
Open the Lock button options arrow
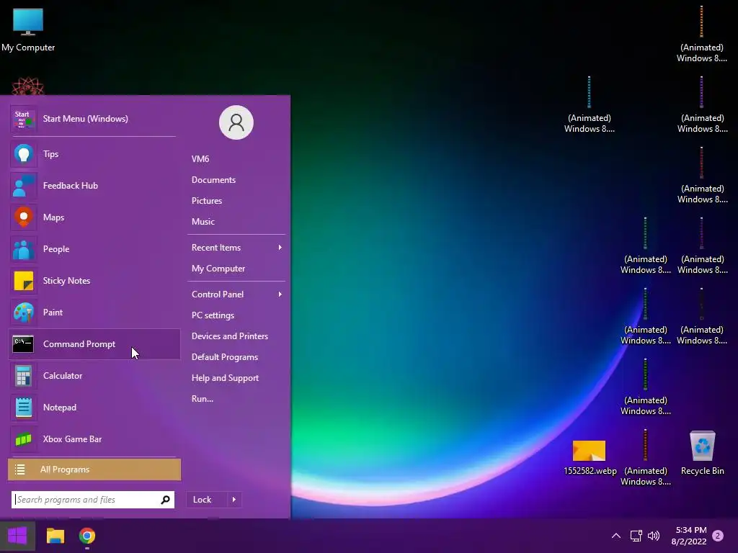click(x=234, y=500)
